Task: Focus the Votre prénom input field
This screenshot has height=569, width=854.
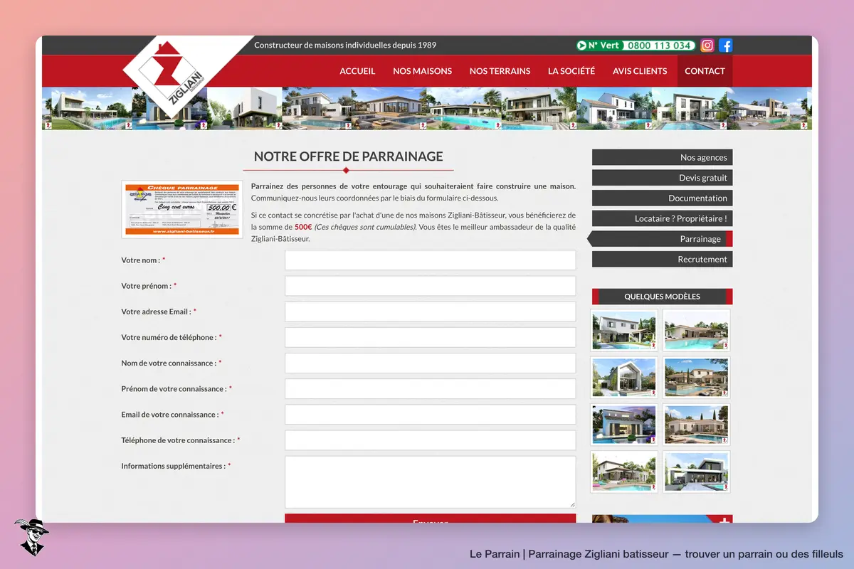Action: pos(431,286)
